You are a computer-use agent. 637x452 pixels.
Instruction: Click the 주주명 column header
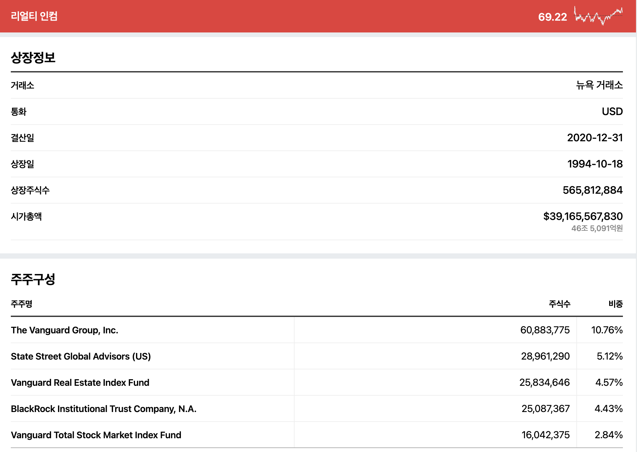(x=22, y=304)
